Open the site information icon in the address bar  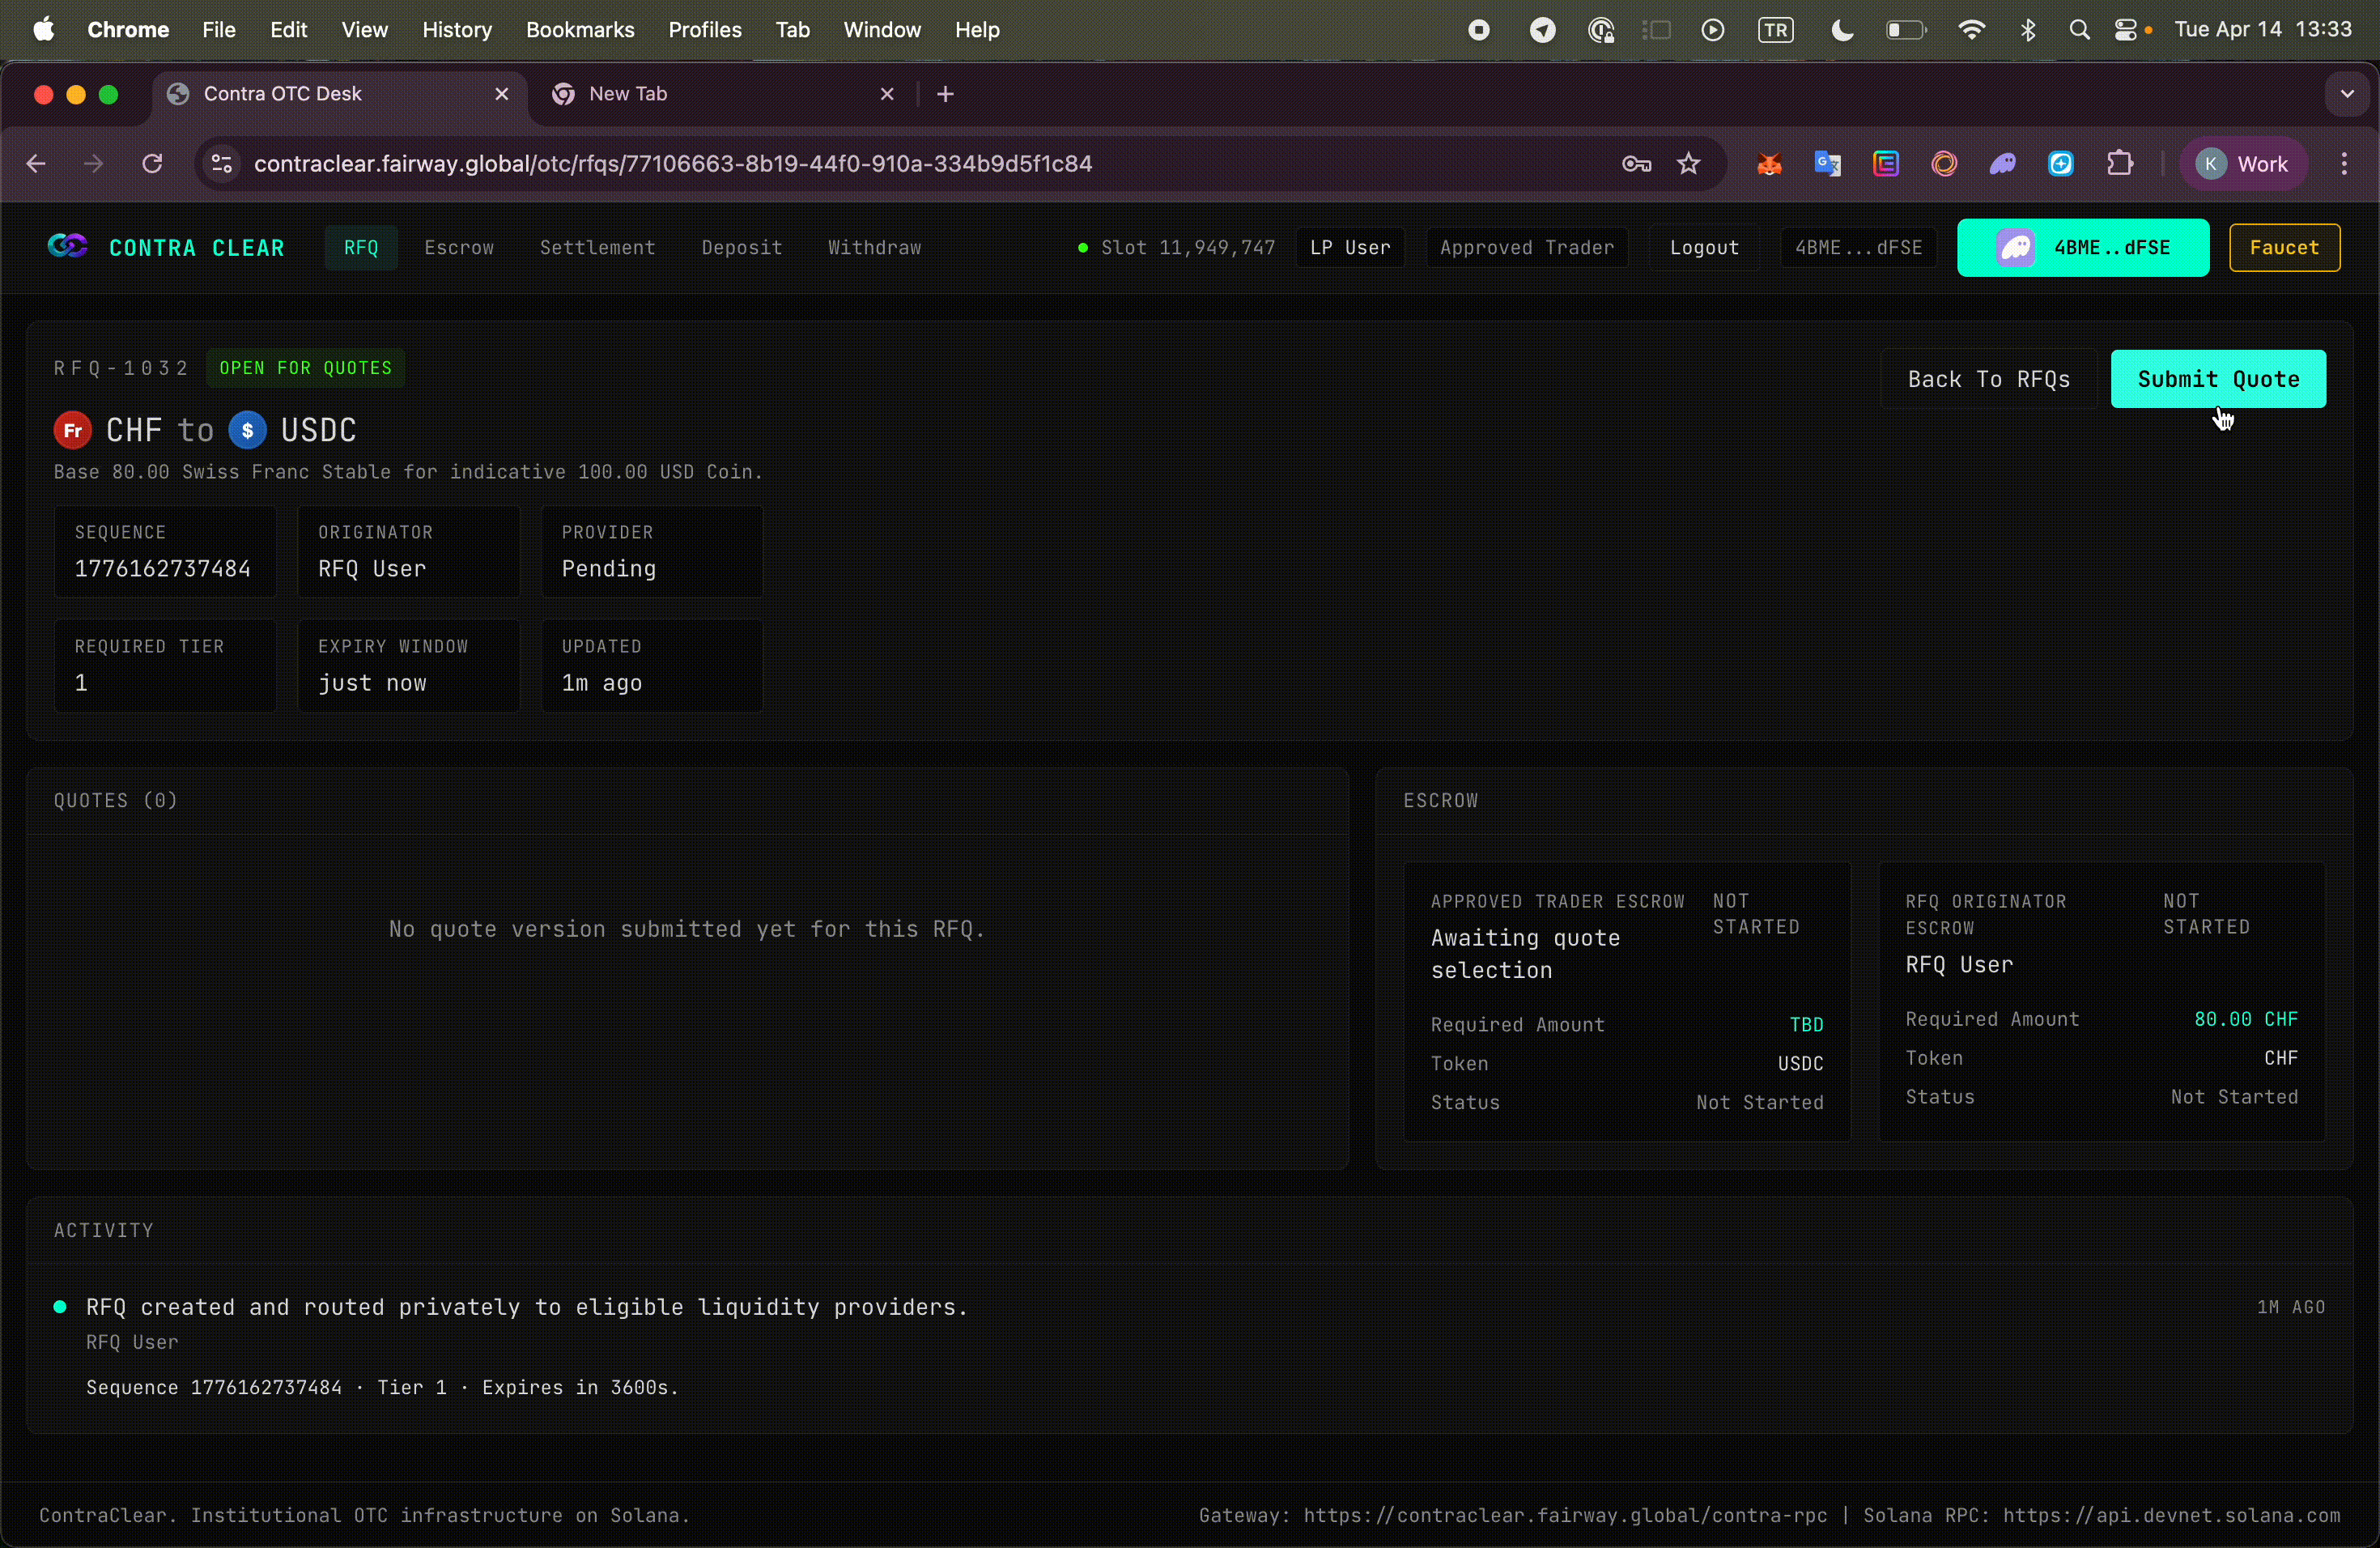pos(221,164)
